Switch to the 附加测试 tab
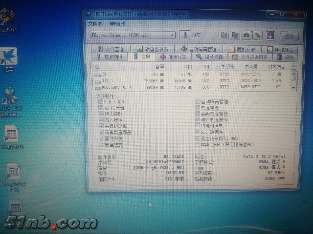 coord(279,50)
